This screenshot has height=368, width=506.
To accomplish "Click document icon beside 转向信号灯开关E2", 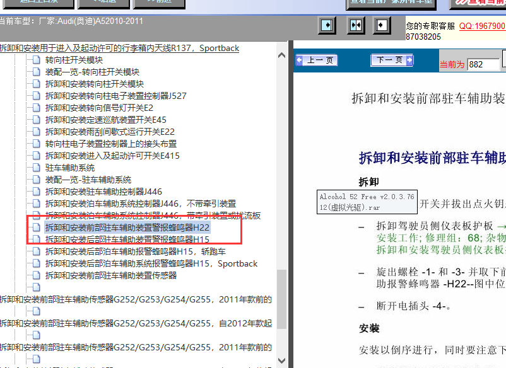I will coord(37,108).
